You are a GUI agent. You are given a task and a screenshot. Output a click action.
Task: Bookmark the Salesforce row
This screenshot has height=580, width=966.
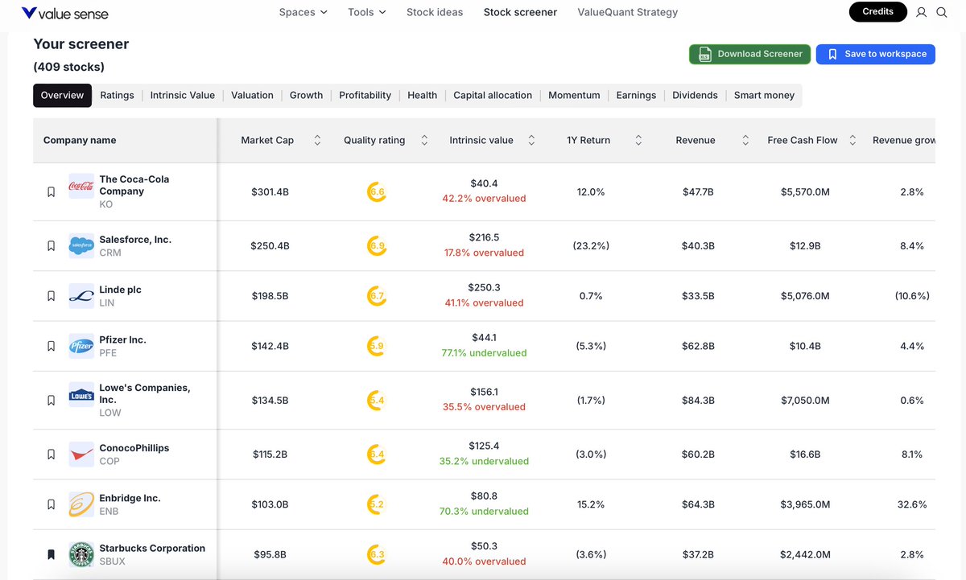(51, 245)
